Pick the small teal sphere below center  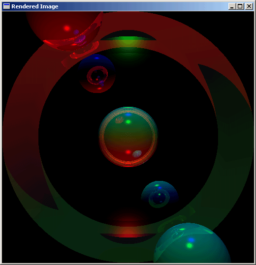(x=160, y=194)
